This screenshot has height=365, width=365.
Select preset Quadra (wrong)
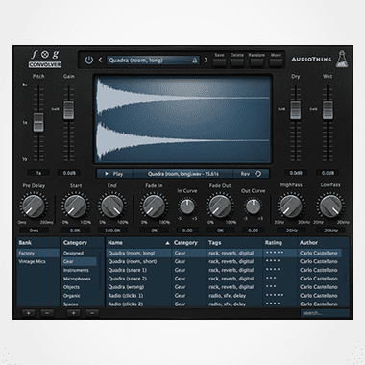click(x=224, y=287)
